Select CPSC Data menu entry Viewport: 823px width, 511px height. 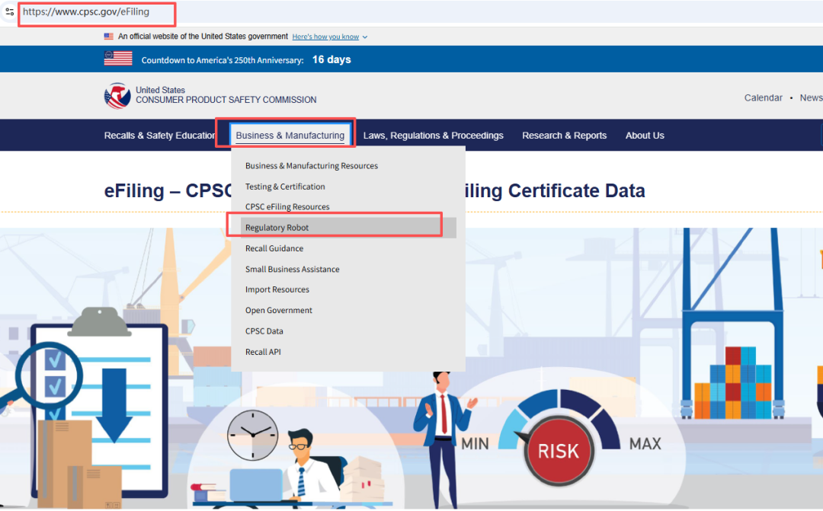click(x=264, y=331)
